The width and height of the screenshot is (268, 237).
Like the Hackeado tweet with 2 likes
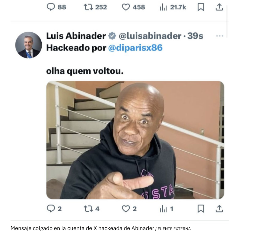(x=126, y=209)
